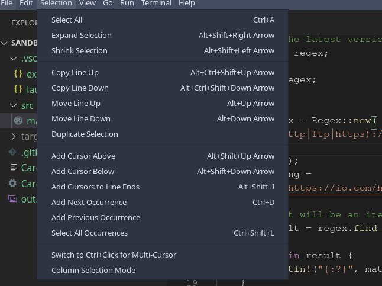The height and width of the screenshot is (286, 382).
Task: Open the View menu
Action: (x=88, y=3)
